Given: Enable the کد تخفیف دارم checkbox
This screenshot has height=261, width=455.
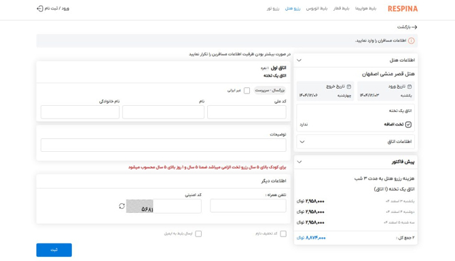Looking at the screenshot, I should coord(283,234).
